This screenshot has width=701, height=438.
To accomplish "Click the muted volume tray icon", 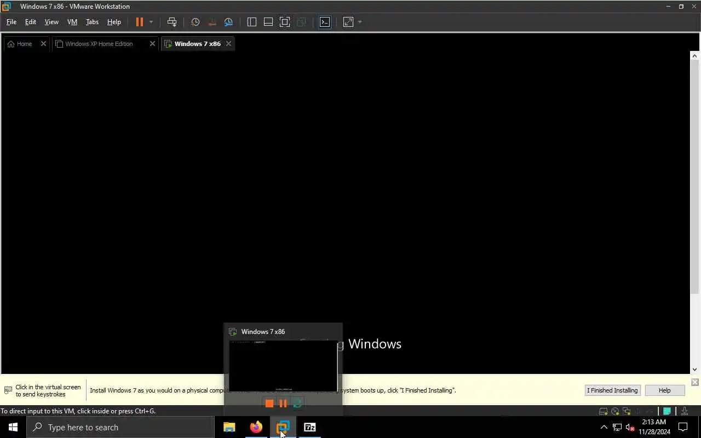I will click(x=630, y=427).
